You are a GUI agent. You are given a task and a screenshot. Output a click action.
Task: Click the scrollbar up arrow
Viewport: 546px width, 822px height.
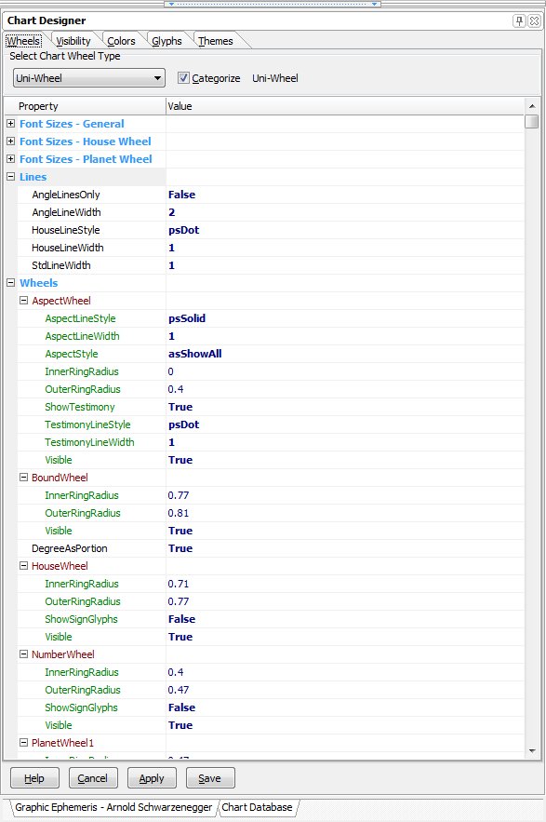532,106
